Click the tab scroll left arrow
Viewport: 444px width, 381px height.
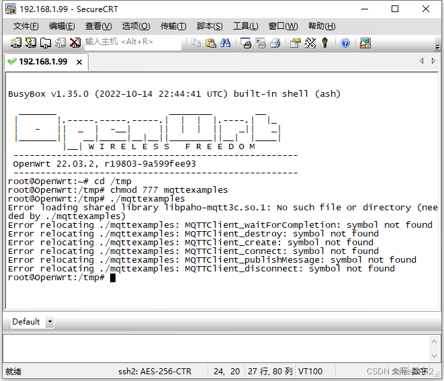[422, 61]
